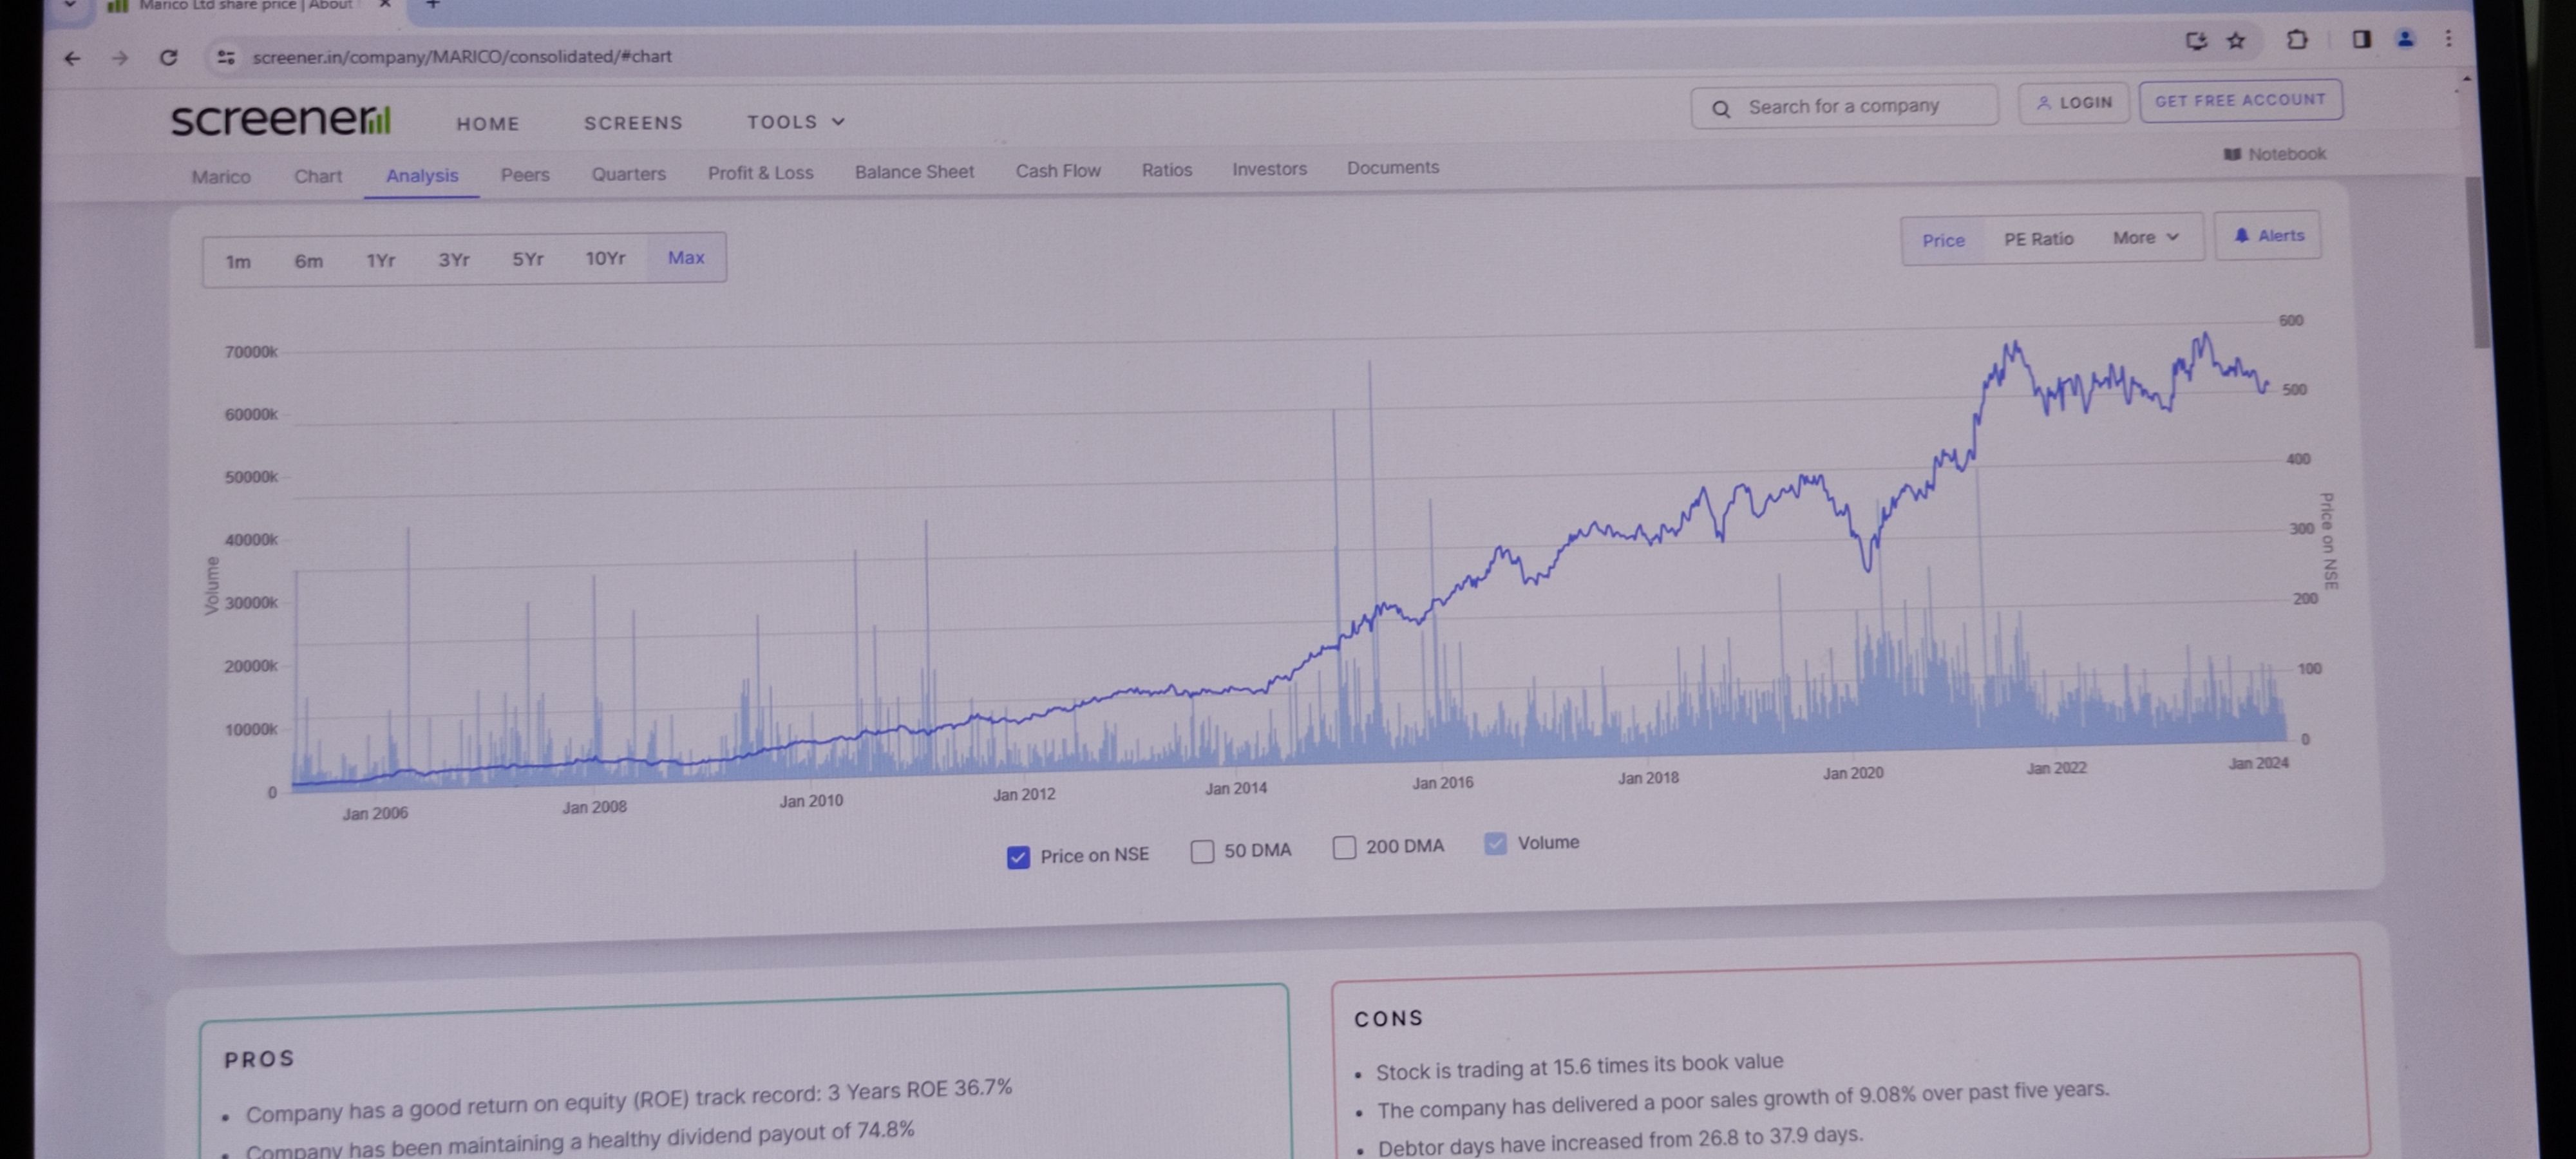Click the browser address bar URL
Screen dimensions: 2576x1159
point(462,57)
